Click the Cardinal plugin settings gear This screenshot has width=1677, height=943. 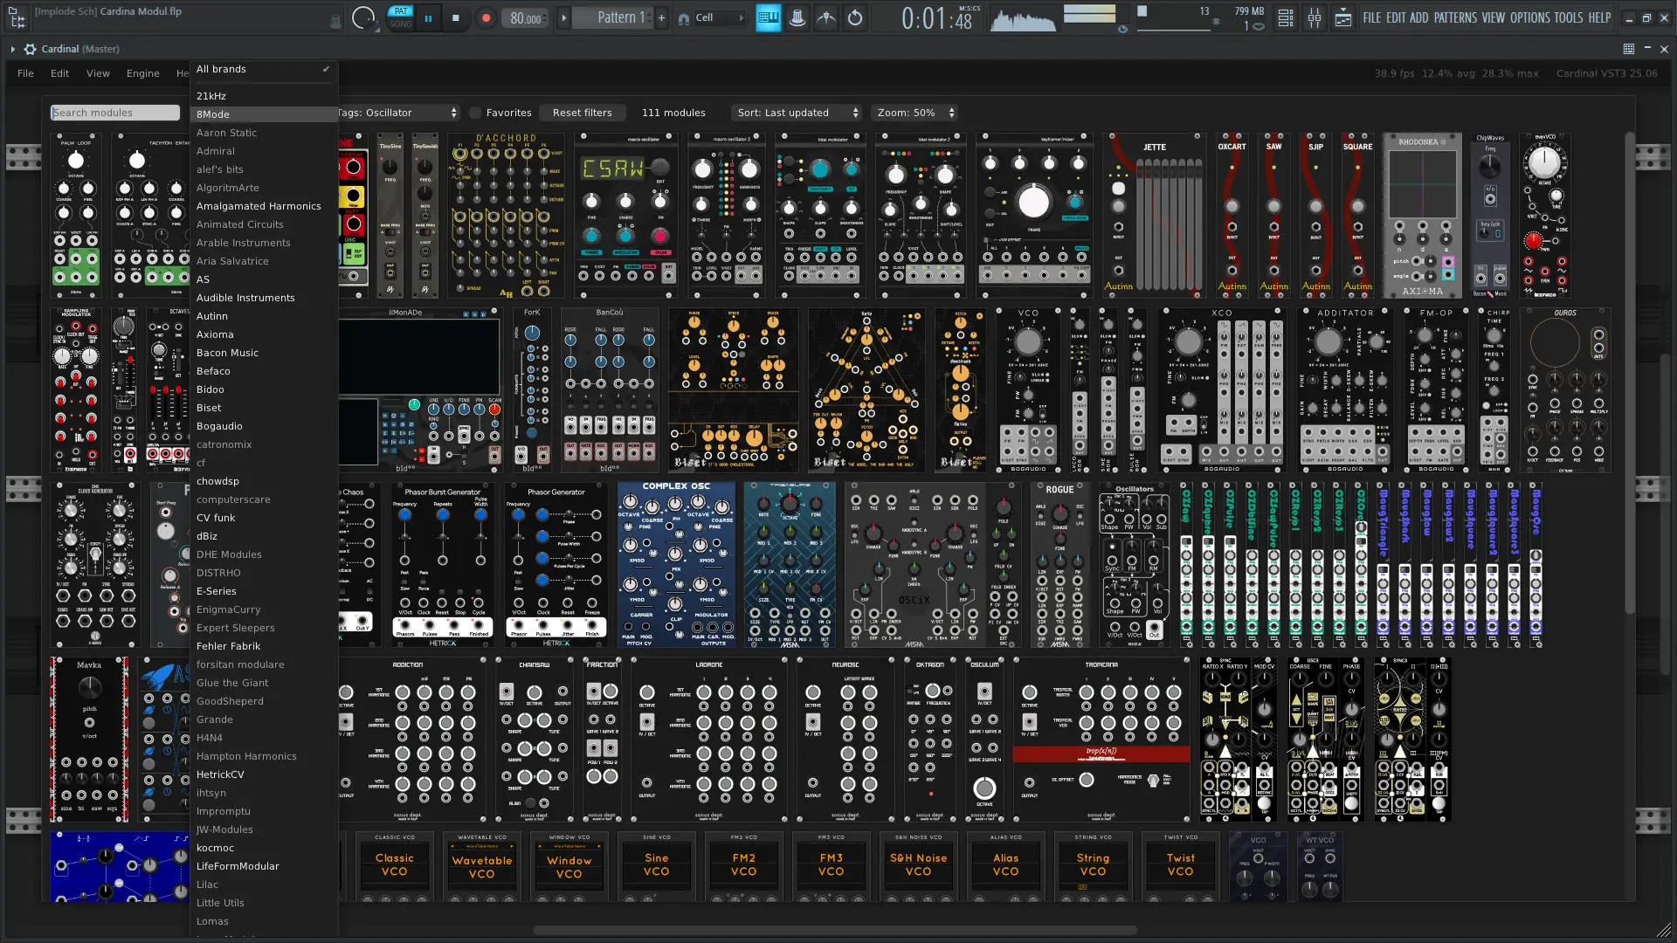[x=31, y=49]
